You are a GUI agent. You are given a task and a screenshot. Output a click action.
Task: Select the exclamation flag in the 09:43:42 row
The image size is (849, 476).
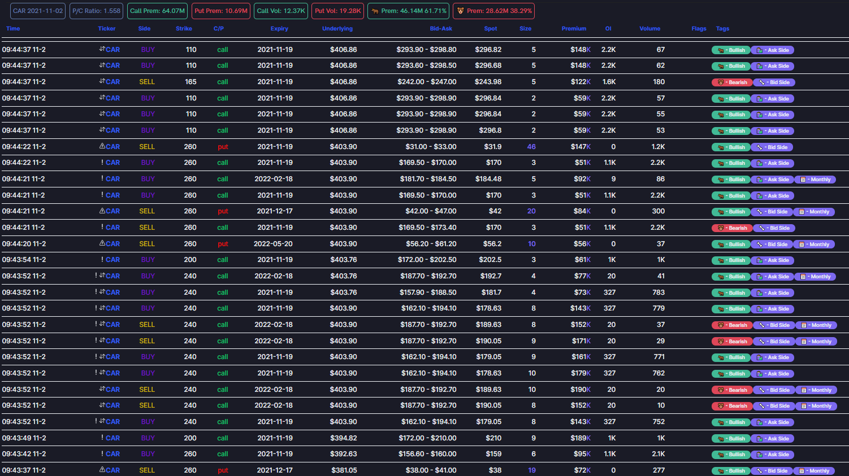click(x=102, y=453)
